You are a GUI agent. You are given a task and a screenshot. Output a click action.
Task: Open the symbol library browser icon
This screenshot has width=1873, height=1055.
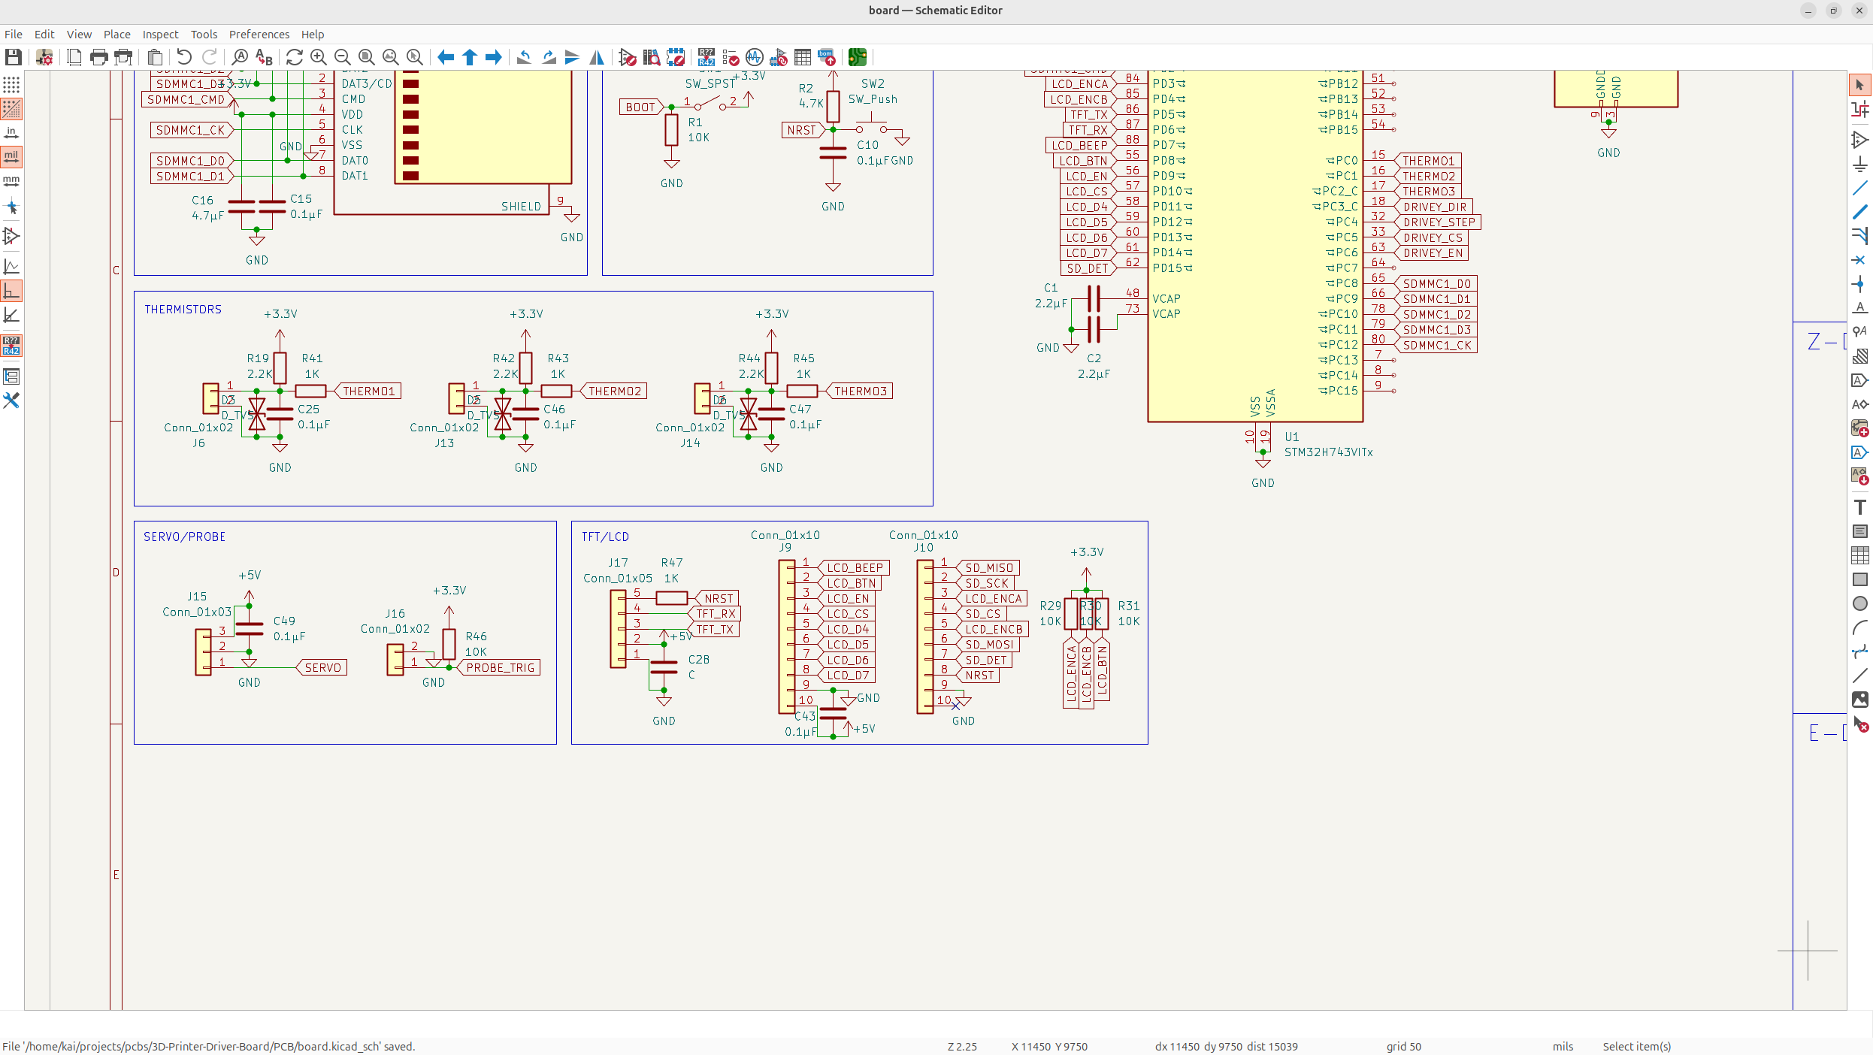point(652,57)
